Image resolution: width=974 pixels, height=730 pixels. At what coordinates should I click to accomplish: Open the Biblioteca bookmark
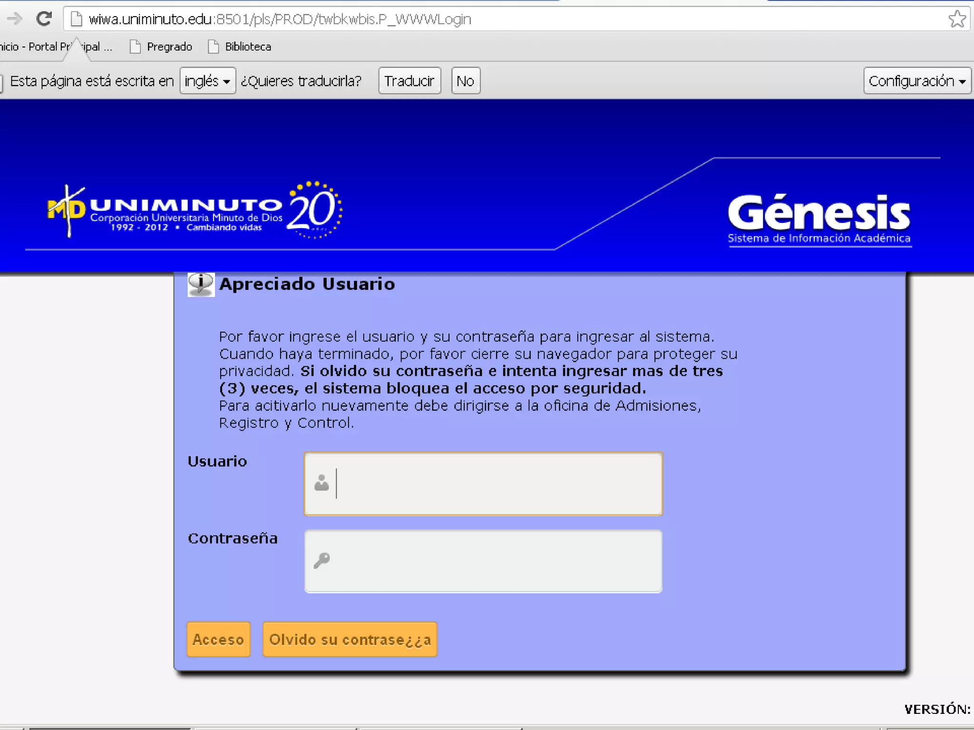click(x=240, y=47)
